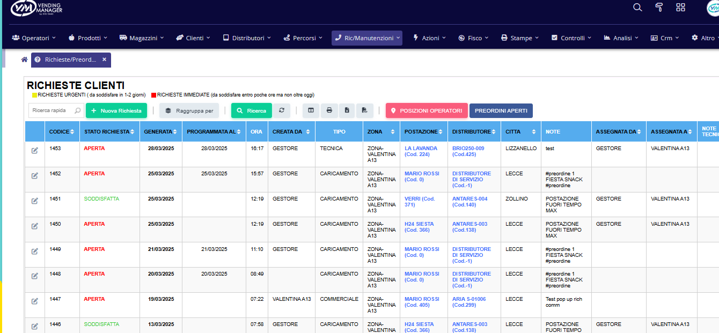Expand the Ric/Manutenzioni menu

[x=367, y=38]
